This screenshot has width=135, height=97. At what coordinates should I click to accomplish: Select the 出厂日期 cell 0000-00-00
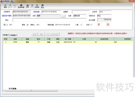(68, 42)
